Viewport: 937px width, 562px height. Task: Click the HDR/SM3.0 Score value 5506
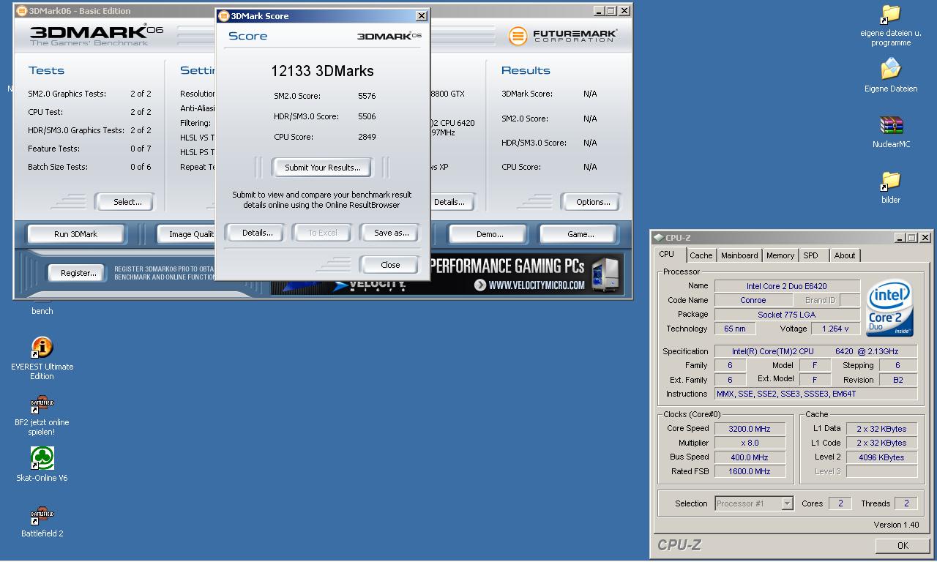(367, 116)
